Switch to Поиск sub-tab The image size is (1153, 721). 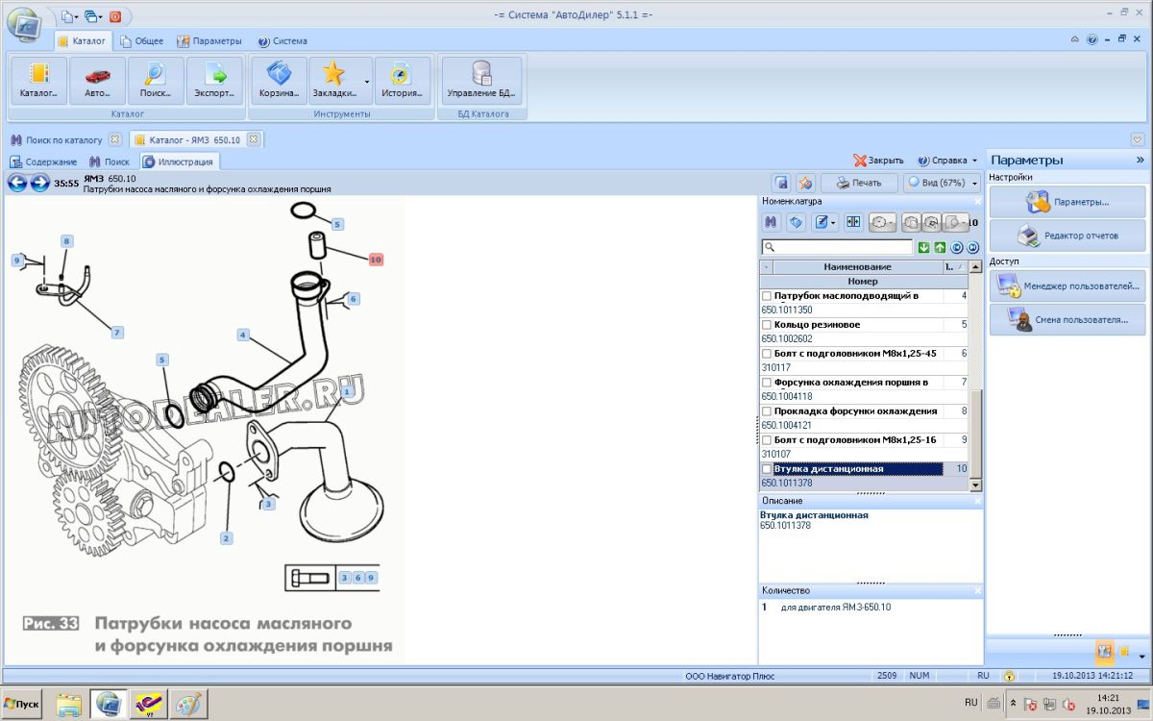coord(110,162)
